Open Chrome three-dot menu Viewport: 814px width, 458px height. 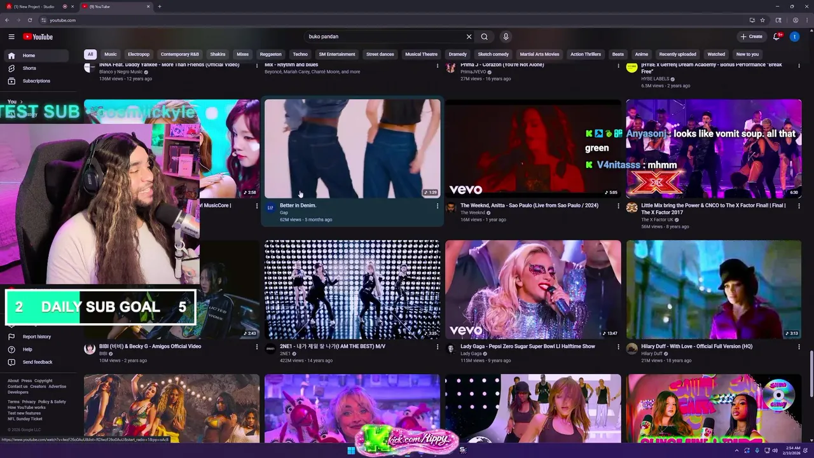807,20
